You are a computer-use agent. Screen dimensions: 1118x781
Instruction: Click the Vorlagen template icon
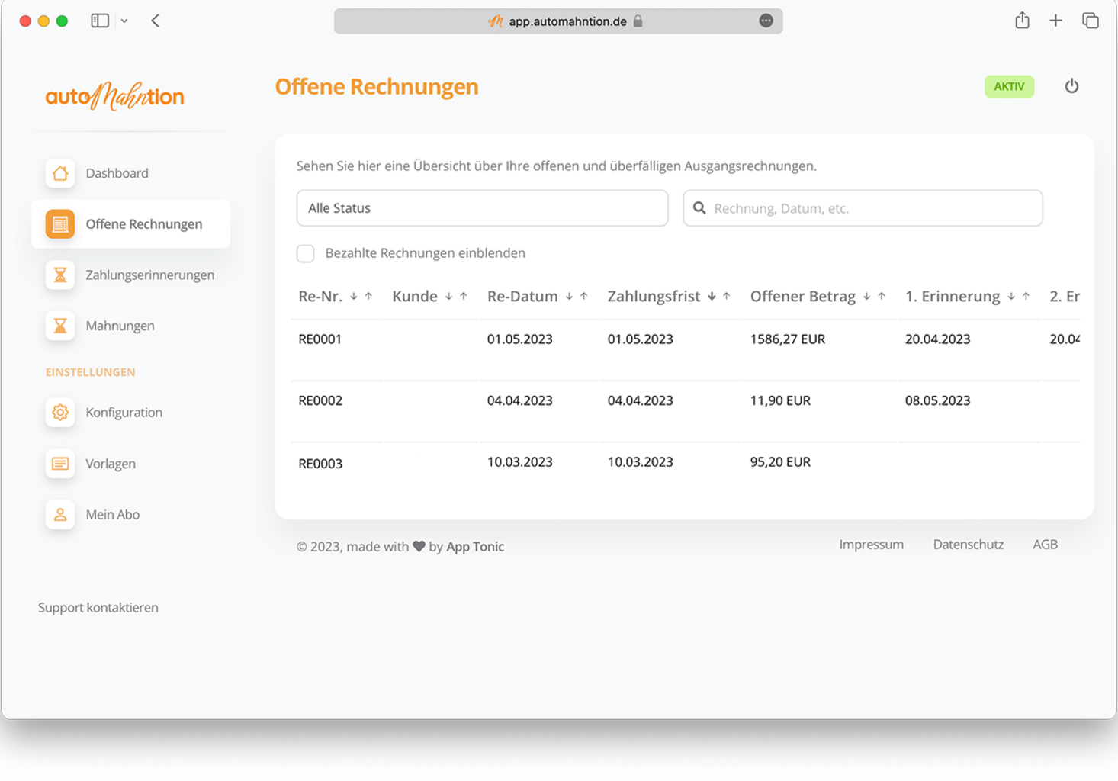click(x=59, y=464)
